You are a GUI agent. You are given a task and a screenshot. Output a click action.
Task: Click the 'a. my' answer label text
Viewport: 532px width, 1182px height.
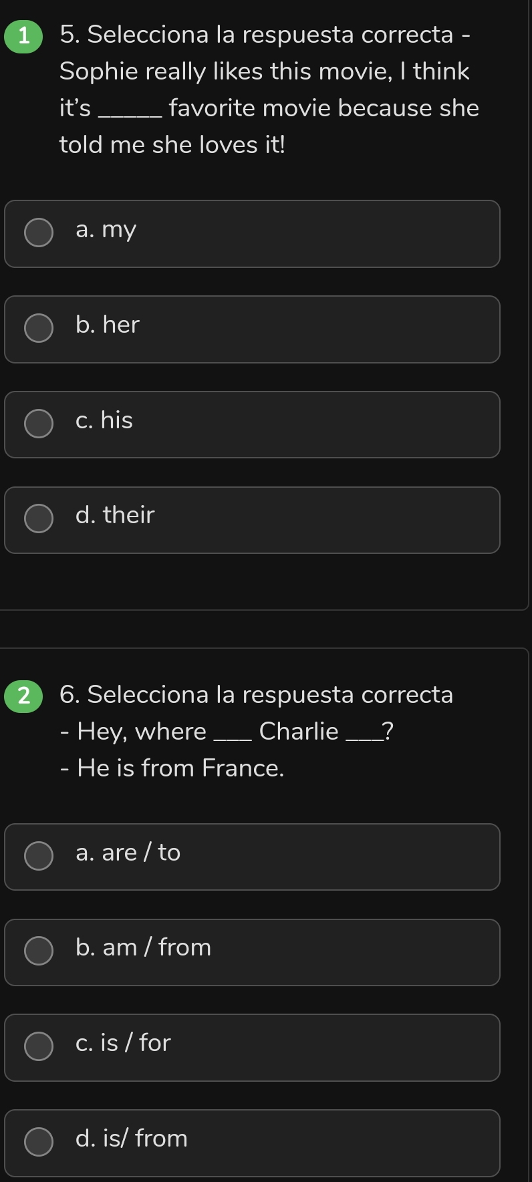pos(106,230)
